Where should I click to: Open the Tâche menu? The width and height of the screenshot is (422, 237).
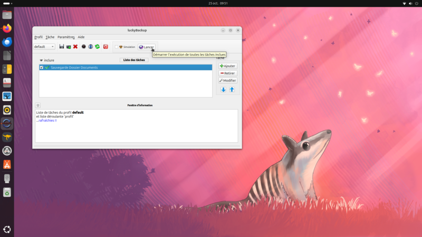(x=50, y=37)
